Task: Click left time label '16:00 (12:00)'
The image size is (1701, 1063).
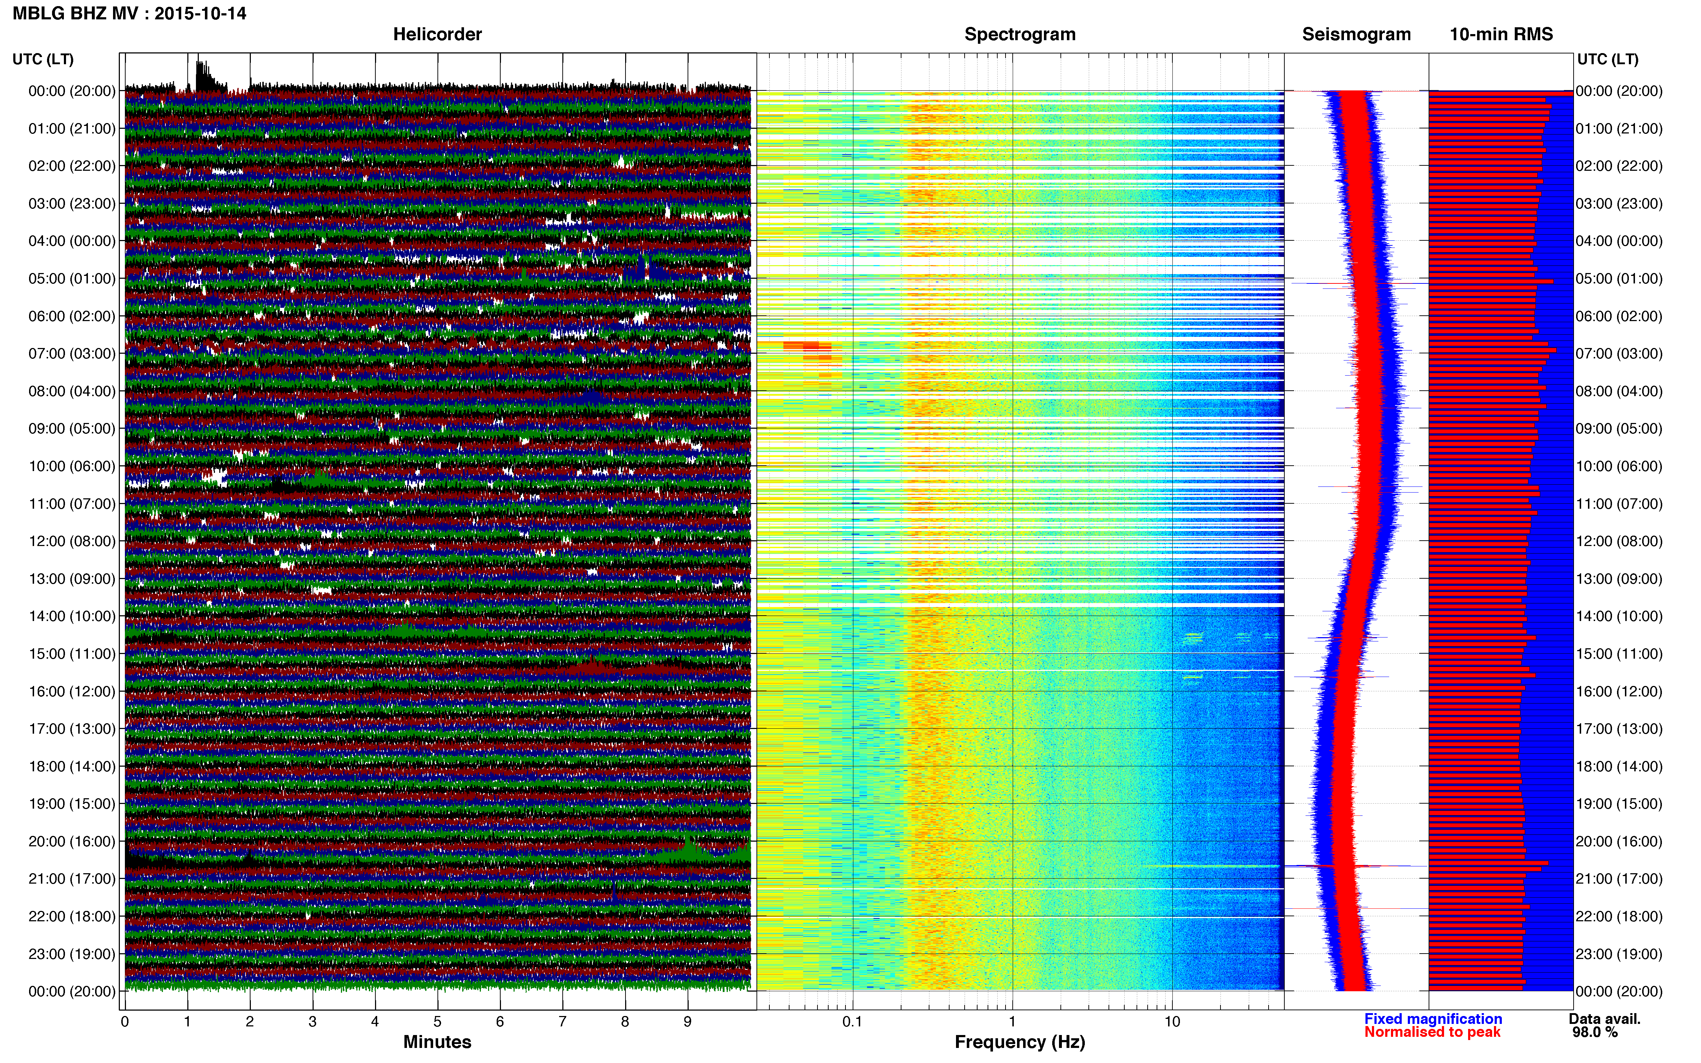Action: [x=72, y=691]
